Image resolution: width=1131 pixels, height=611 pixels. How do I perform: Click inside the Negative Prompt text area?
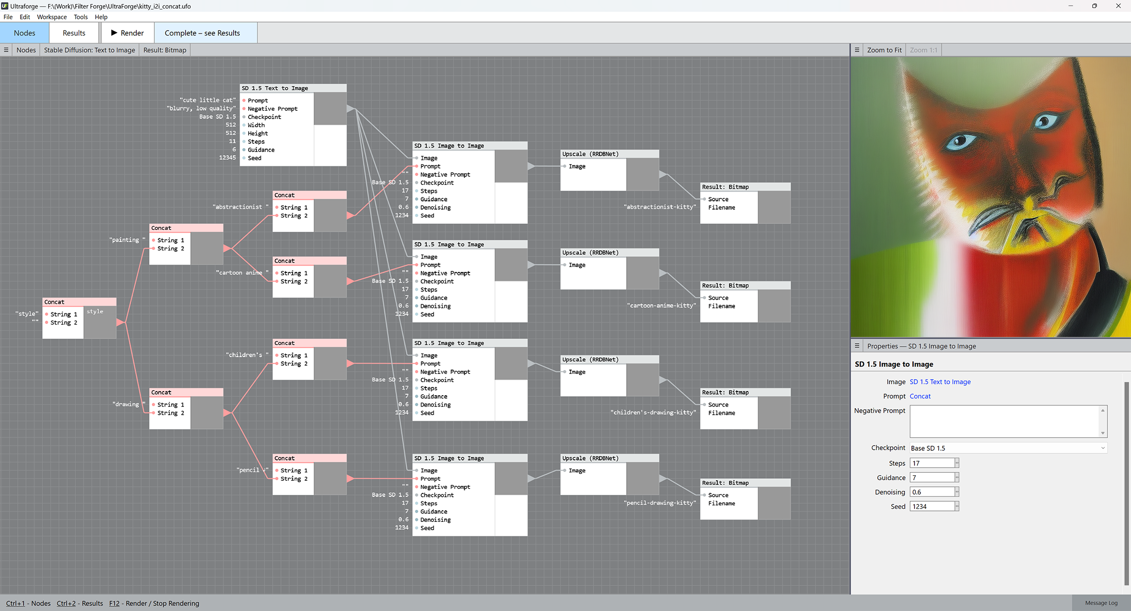(1004, 421)
